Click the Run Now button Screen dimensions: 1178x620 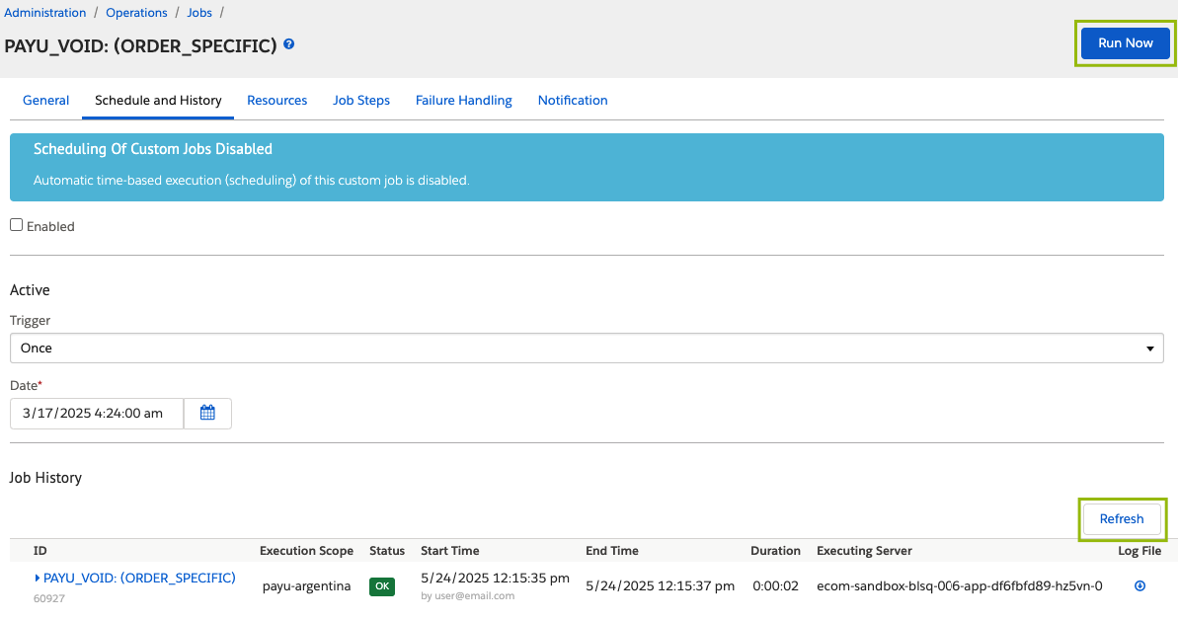(x=1126, y=42)
